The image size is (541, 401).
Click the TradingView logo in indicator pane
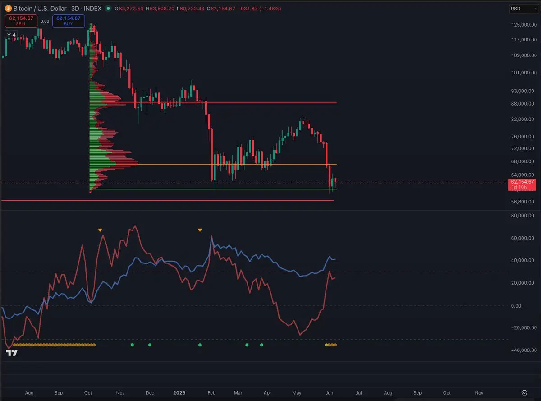pyautogui.click(x=13, y=353)
